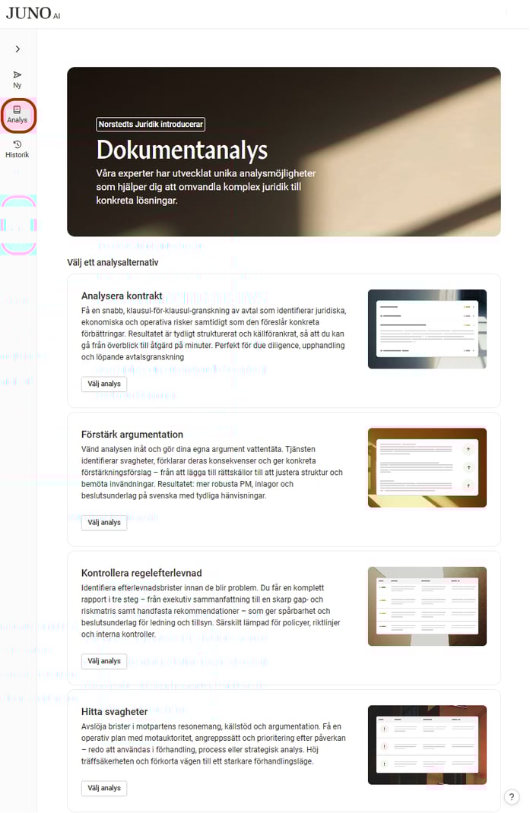This screenshot has width=530, height=813.
Task: Start a new chat via Ny icon
Action: pyautogui.click(x=17, y=76)
